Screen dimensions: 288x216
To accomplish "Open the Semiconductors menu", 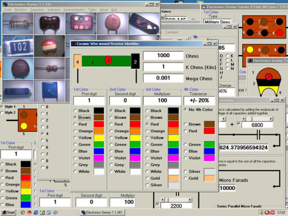I will (x=74, y=10).
